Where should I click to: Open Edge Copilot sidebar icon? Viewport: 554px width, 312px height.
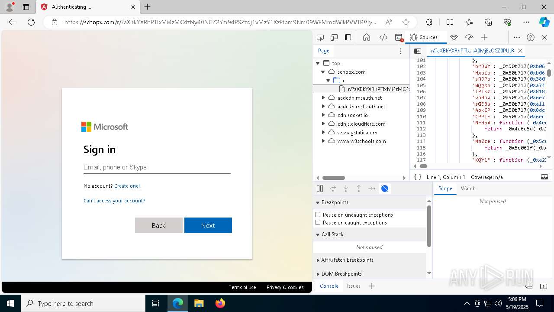tap(544, 22)
